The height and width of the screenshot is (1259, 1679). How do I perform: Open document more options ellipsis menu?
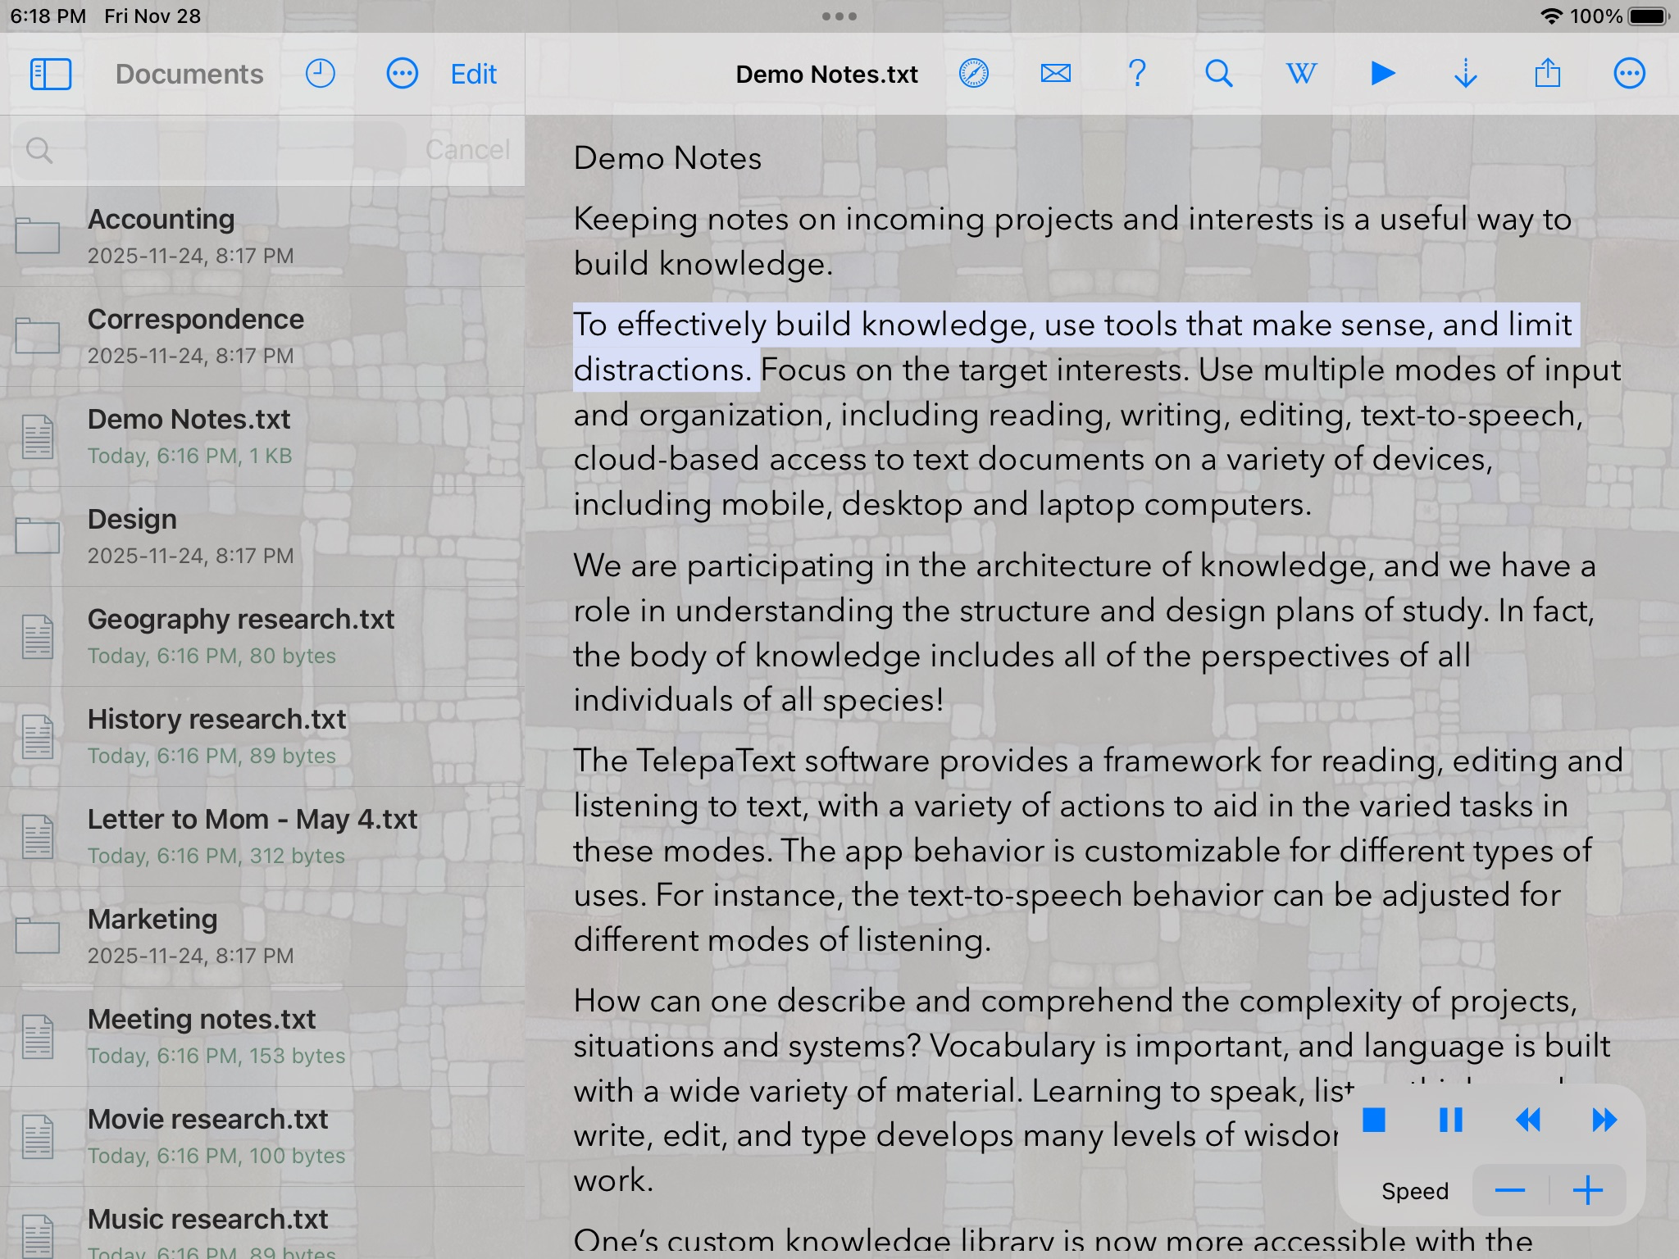pos(1629,74)
